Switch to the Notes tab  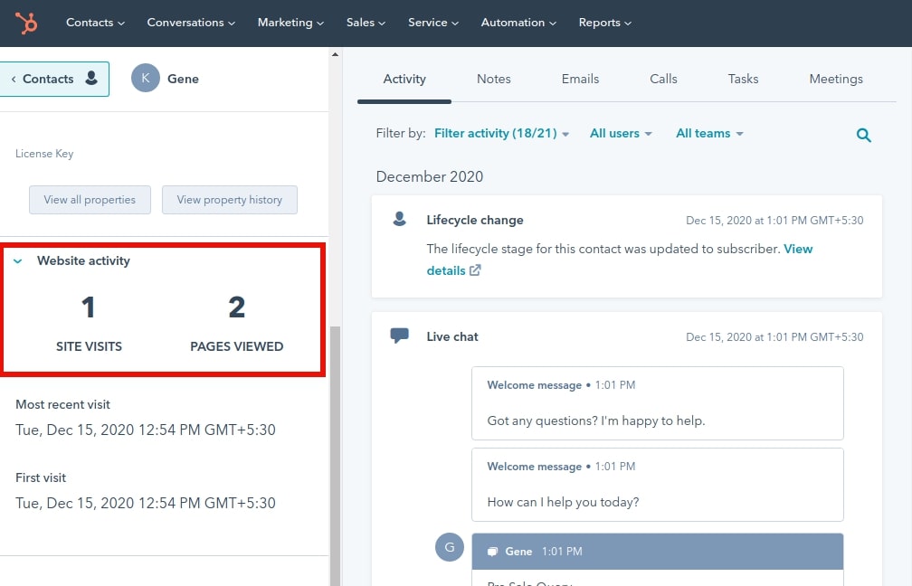[x=493, y=79]
